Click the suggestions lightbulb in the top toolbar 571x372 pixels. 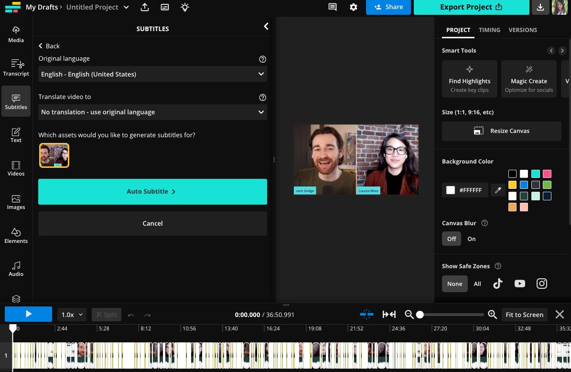tap(184, 7)
